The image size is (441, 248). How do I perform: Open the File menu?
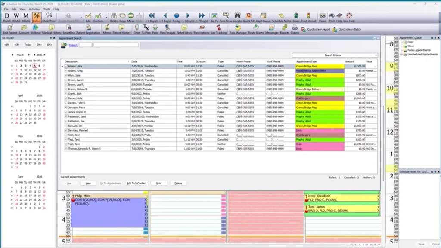(x=6, y=9)
